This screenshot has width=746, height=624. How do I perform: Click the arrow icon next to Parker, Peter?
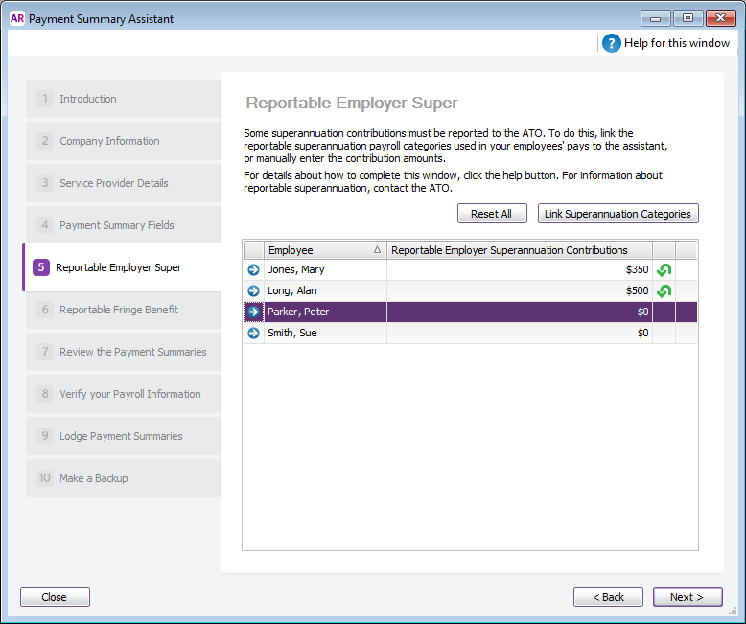tap(254, 312)
